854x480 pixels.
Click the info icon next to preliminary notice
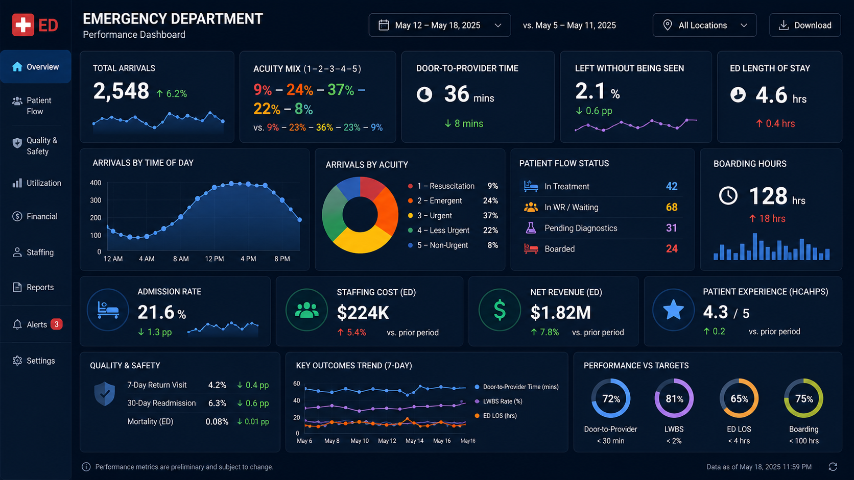point(86,467)
